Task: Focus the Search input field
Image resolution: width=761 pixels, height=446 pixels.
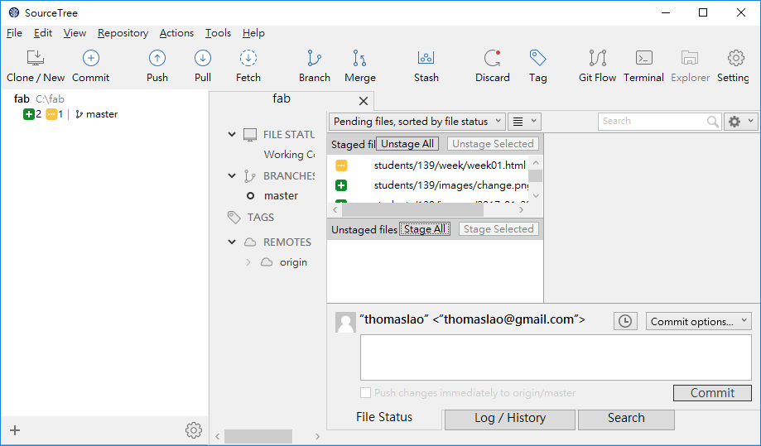Action: 652,121
